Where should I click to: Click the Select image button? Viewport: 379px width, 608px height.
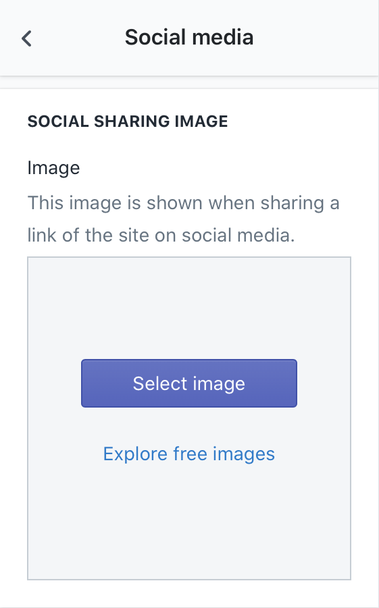point(189,383)
